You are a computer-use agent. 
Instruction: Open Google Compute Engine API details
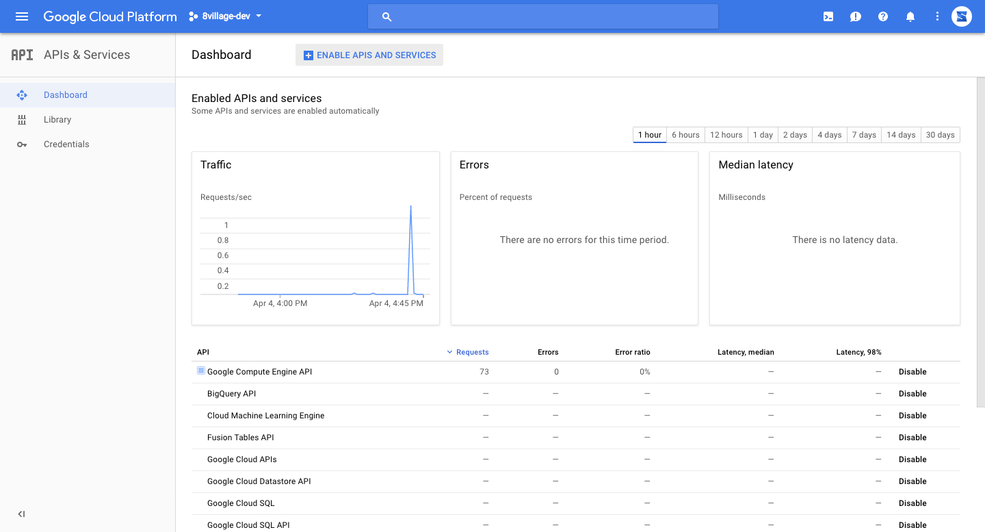259,372
